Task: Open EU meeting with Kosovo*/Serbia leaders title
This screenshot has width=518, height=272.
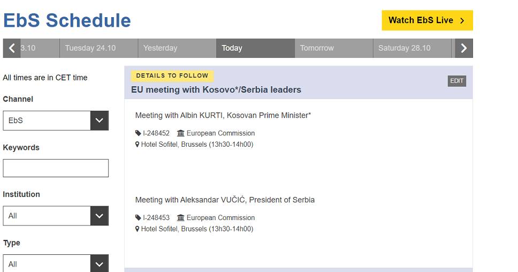Action: [216, 90]
